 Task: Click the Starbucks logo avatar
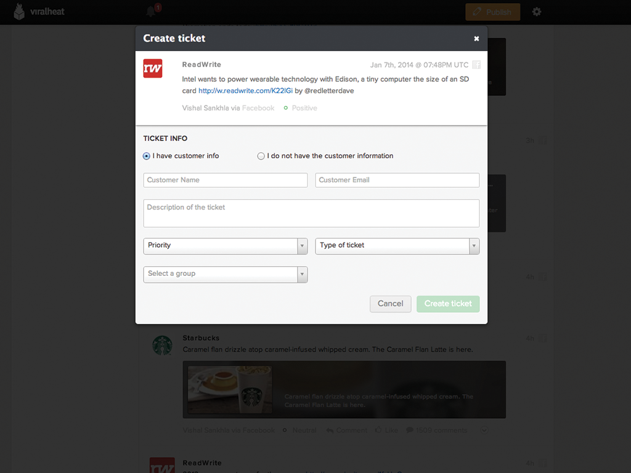163,345
